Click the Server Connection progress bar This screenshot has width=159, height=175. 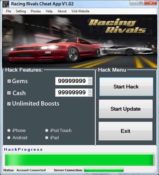point(104,170)
